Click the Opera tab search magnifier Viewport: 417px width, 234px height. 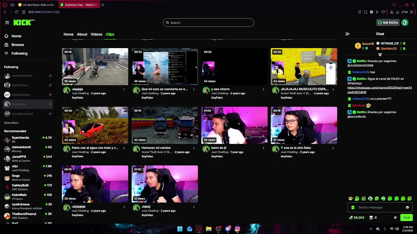click(x=394, y=5)
